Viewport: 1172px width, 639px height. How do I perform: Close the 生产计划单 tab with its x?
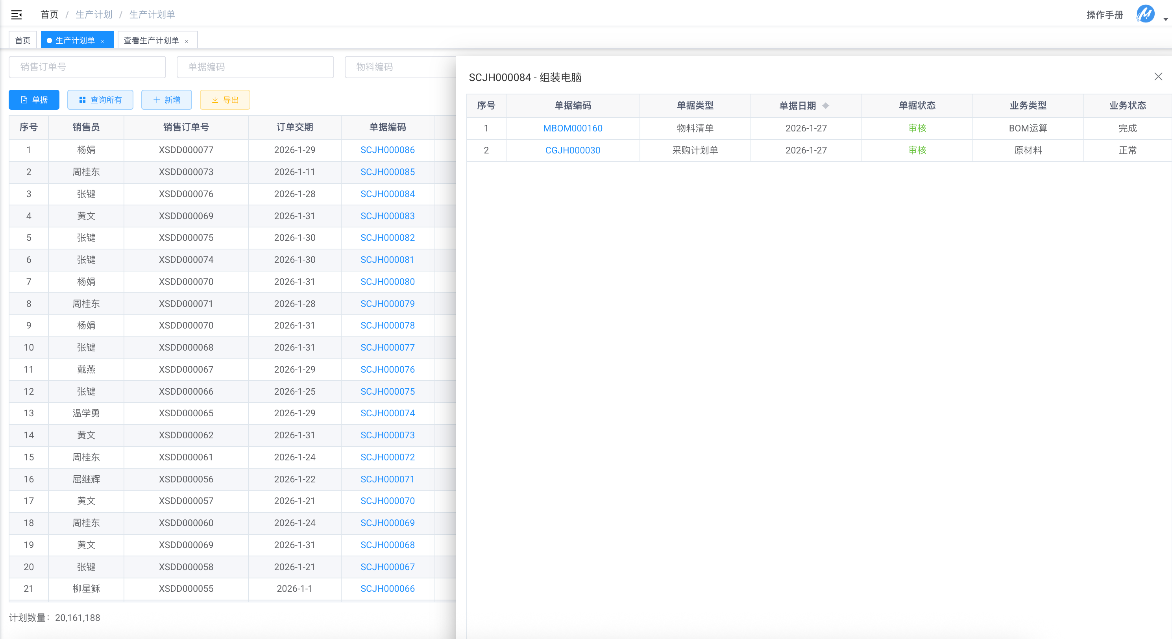coord(102,41)
